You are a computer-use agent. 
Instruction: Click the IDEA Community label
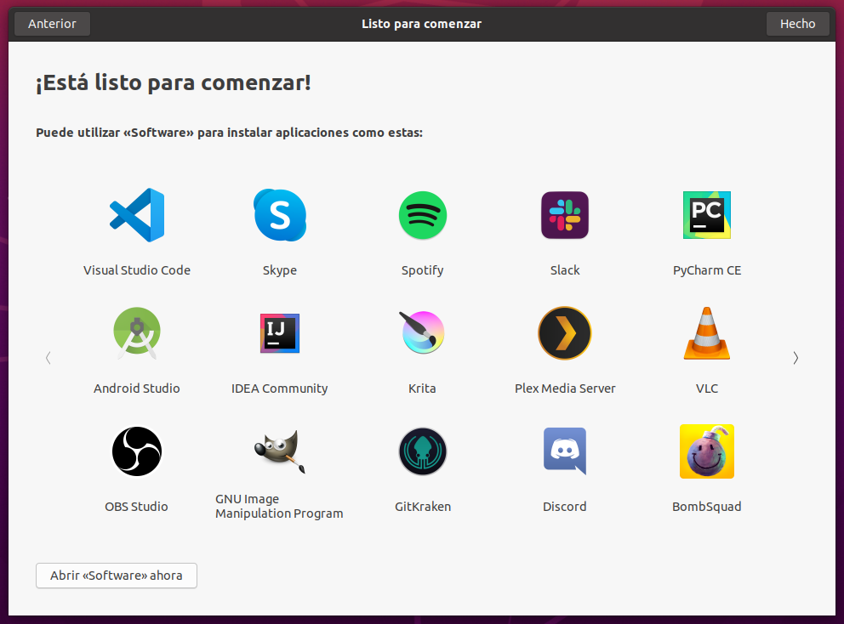point(280,389)
